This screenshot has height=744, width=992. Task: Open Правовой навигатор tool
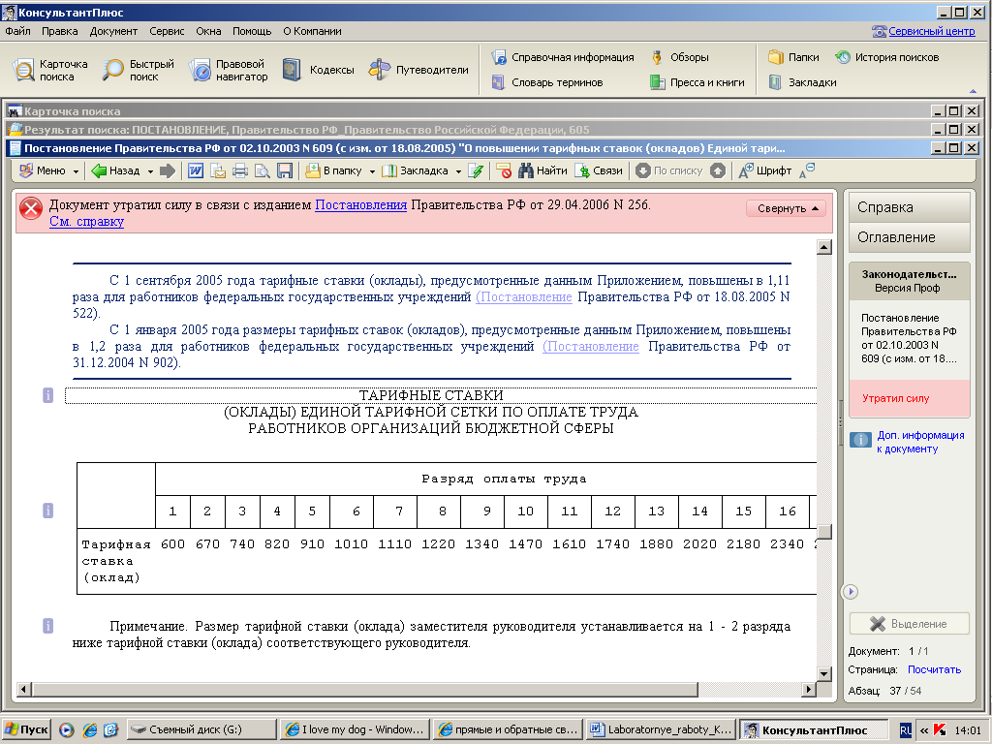(x=229, y=70)
